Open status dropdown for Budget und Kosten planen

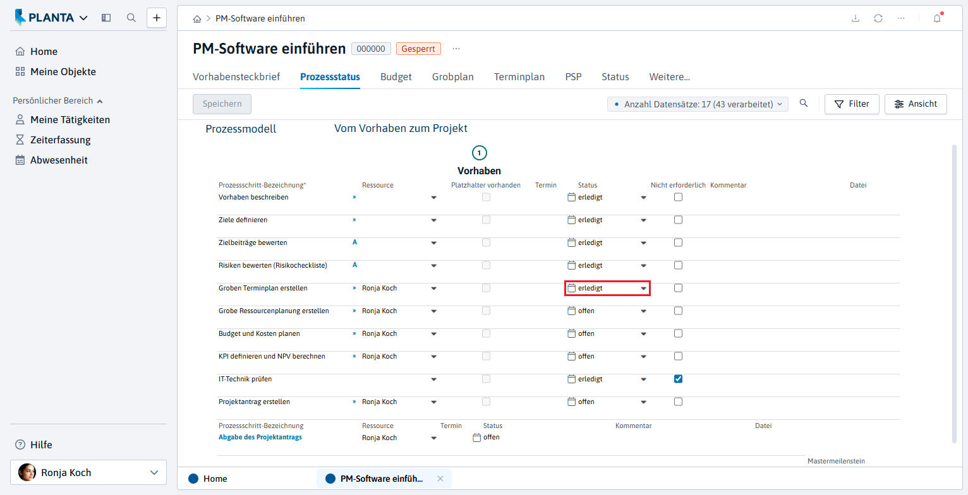click(643, 334)
